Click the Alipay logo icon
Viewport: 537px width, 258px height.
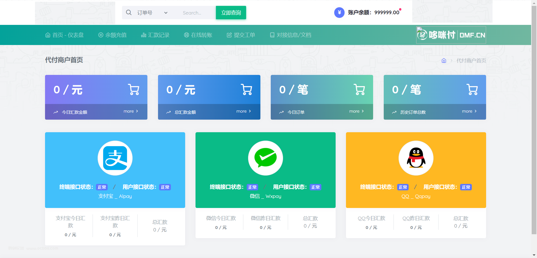[115, 158]
